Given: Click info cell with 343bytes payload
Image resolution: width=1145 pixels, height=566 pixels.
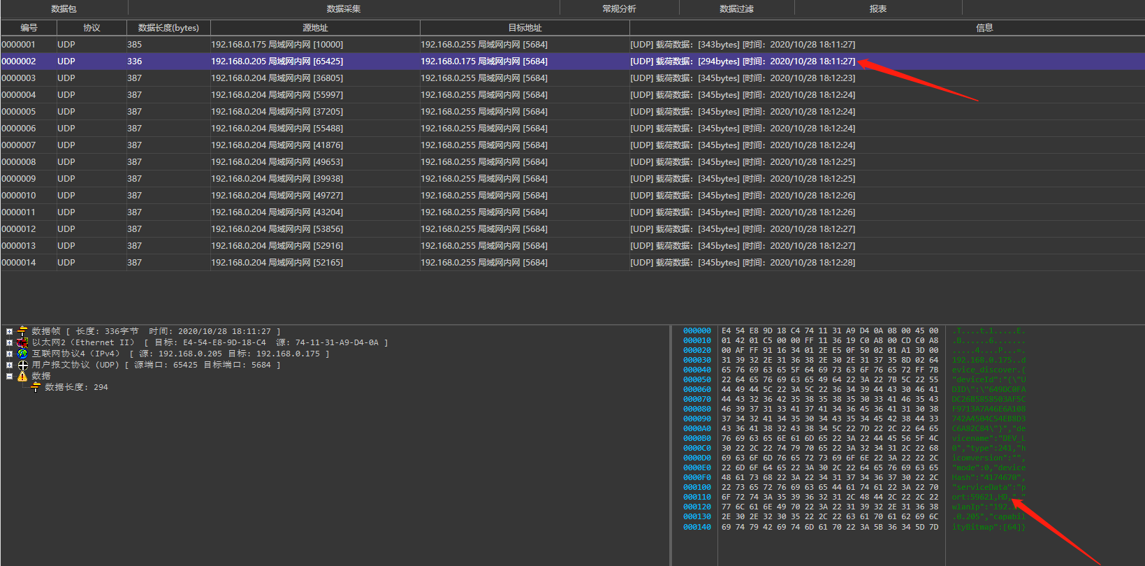Looking at the screenshot, I should [743, 45].
